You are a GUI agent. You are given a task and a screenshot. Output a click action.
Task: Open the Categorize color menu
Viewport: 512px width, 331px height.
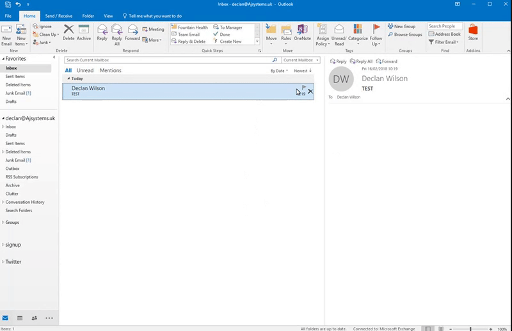click(x=358, y=35)
